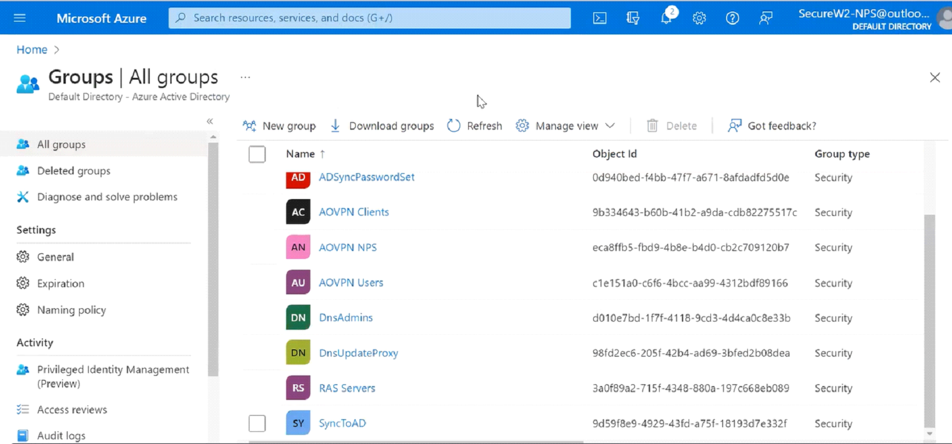Collapse the left navigation pane
The height and width of the screenshot is (444, 952).
pos(210,121)
